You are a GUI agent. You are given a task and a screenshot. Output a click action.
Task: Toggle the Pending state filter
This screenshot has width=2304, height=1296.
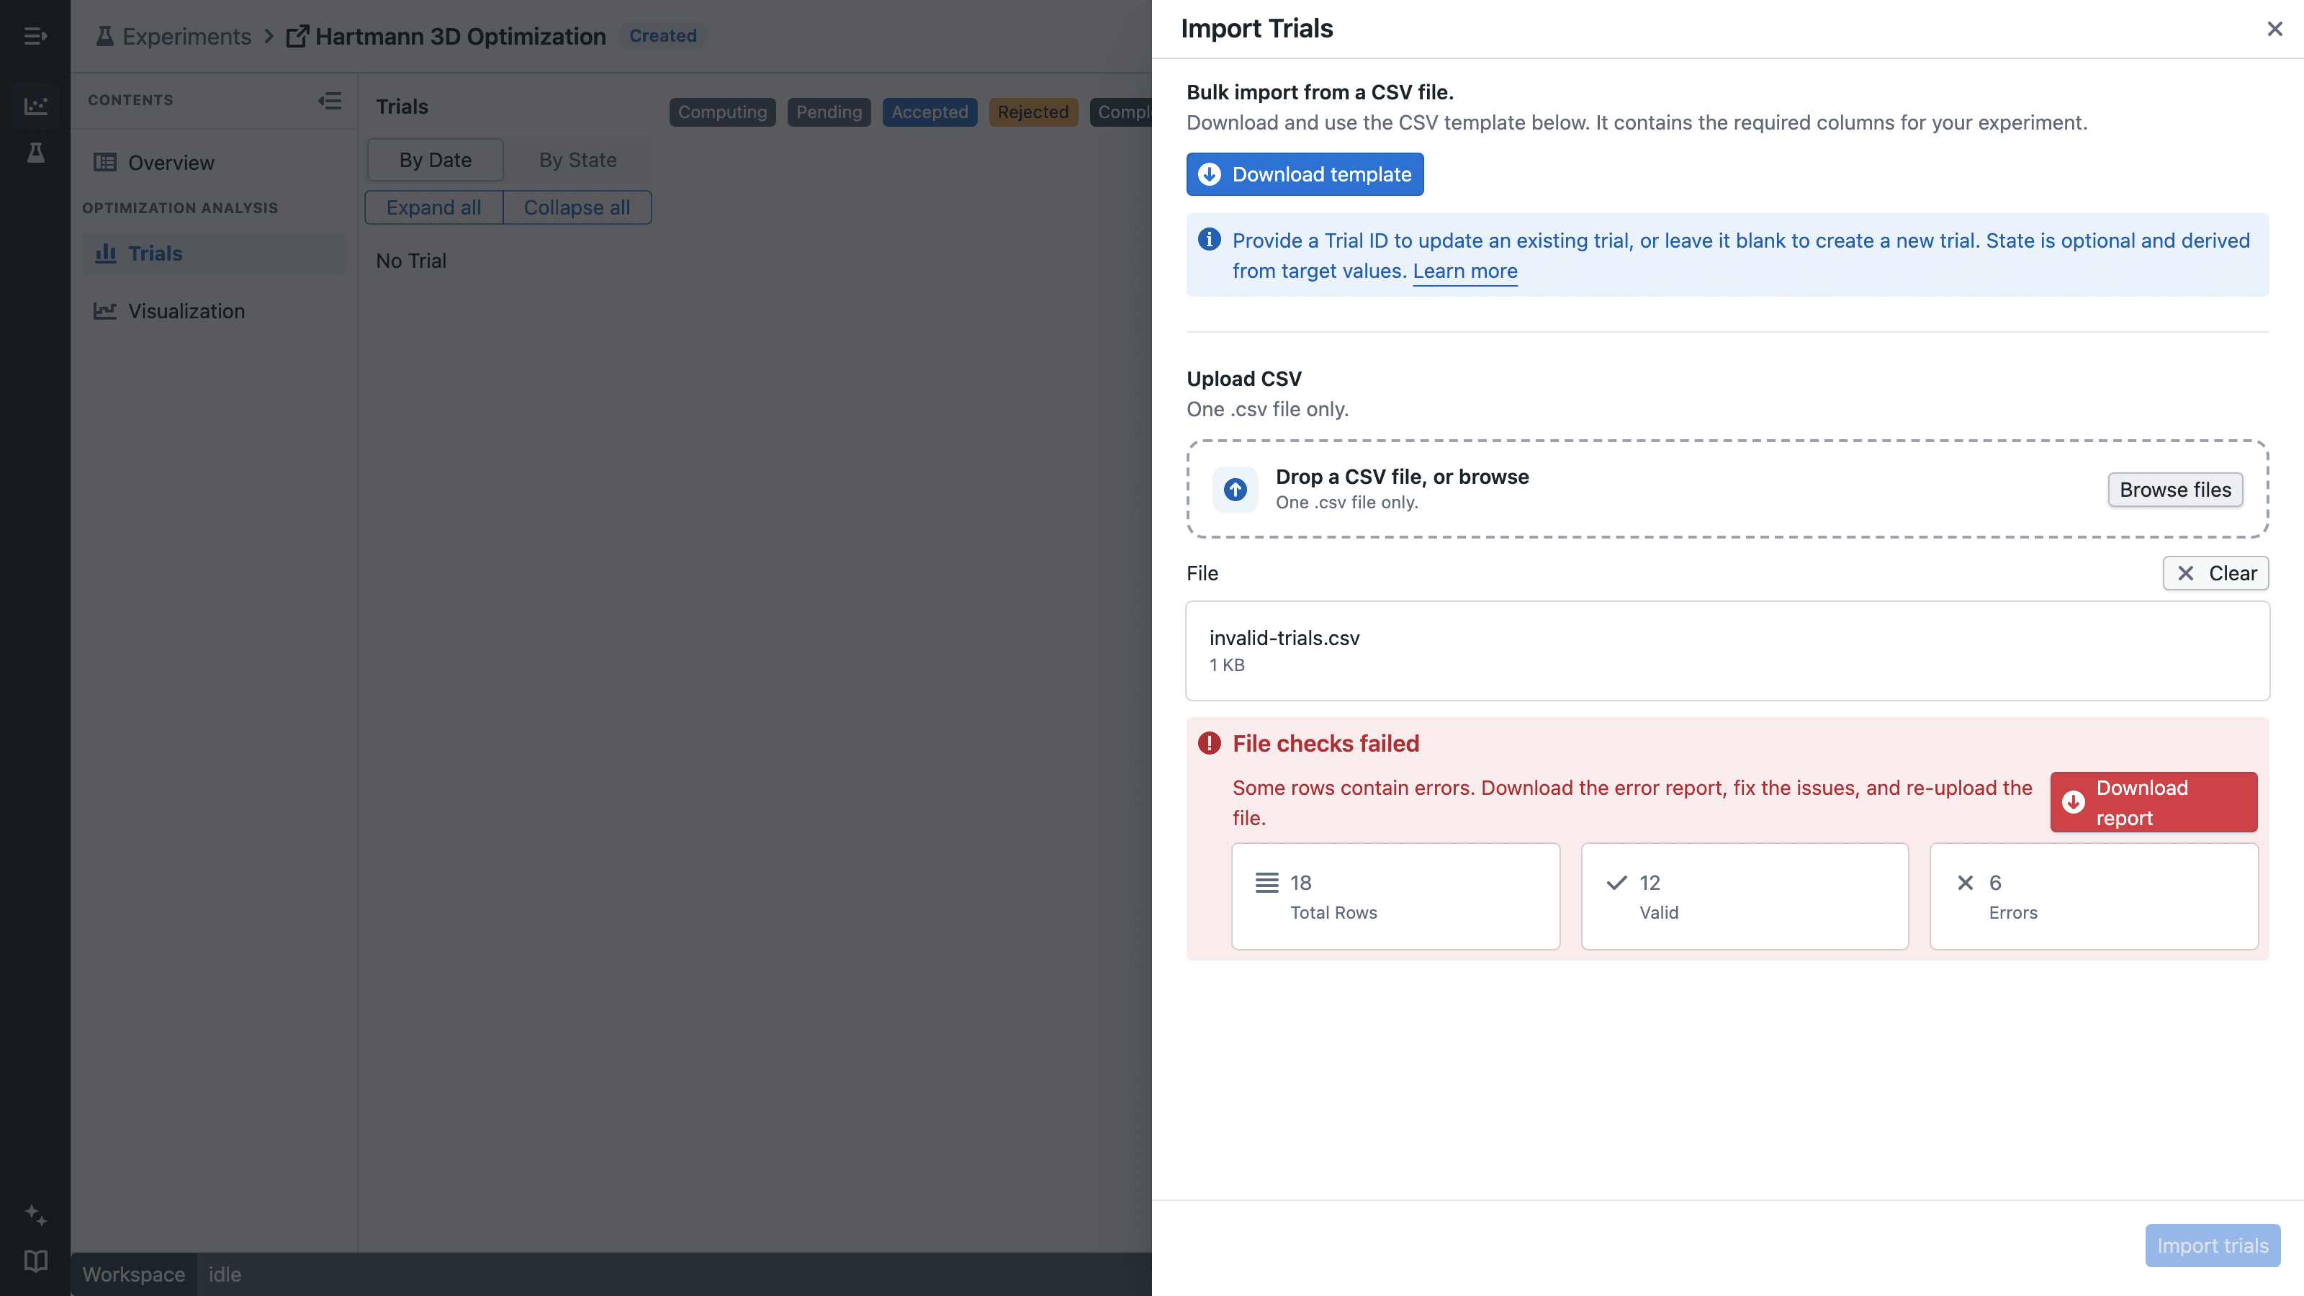point(829,112)
